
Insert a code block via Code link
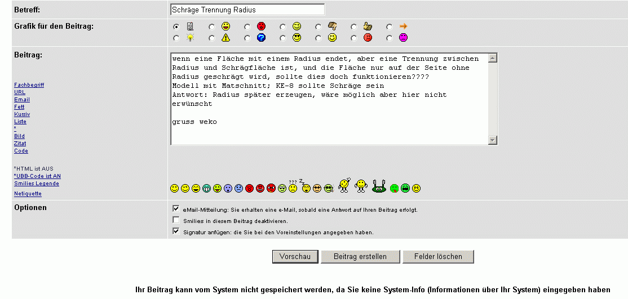click(21, 151)
